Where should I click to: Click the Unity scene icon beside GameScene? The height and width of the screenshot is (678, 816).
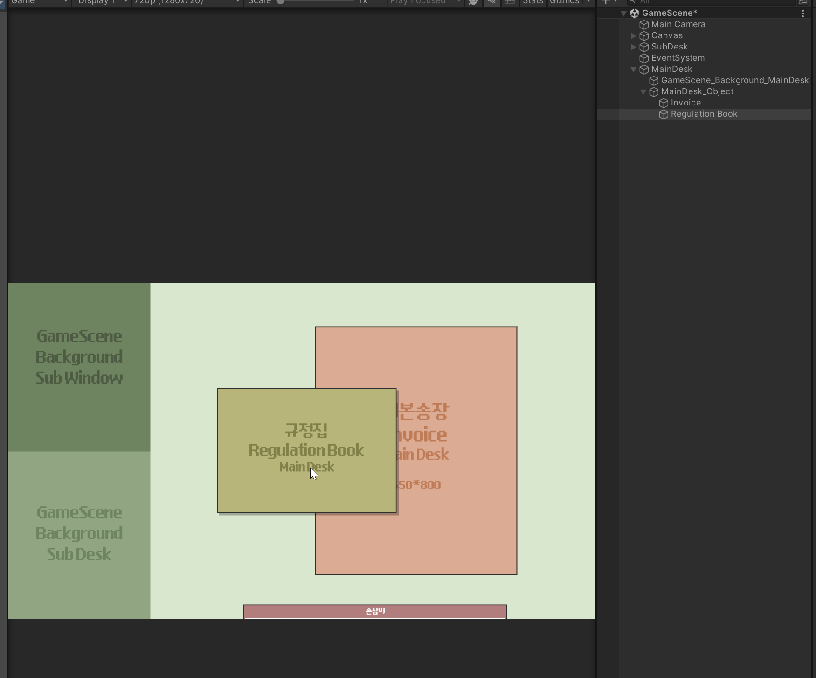point(634,14)
